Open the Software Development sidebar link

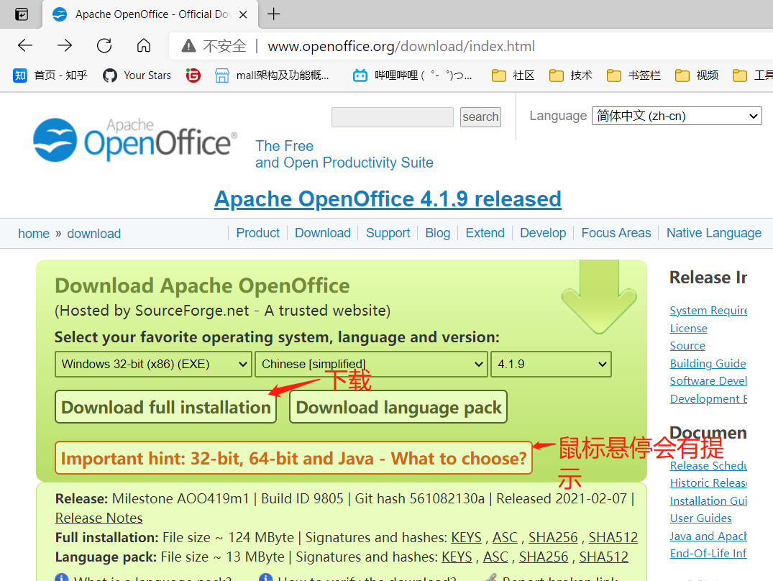(x=708, y=381)
